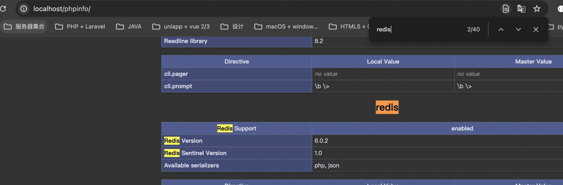Click the Master Value column header

click(509, 62)
